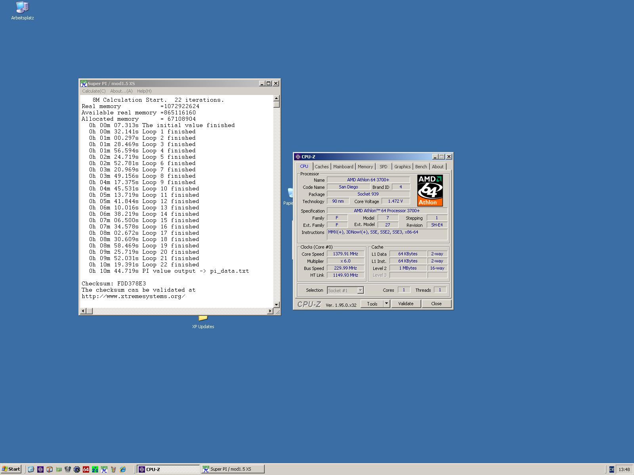Click the Close button in CPU-Z
Image resolution: width=634 pixels, height=475 pixels.
pos(436,304)
